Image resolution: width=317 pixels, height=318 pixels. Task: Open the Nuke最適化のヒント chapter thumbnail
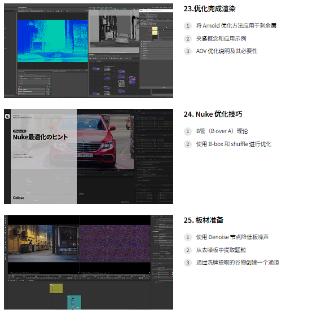point(89,156)
